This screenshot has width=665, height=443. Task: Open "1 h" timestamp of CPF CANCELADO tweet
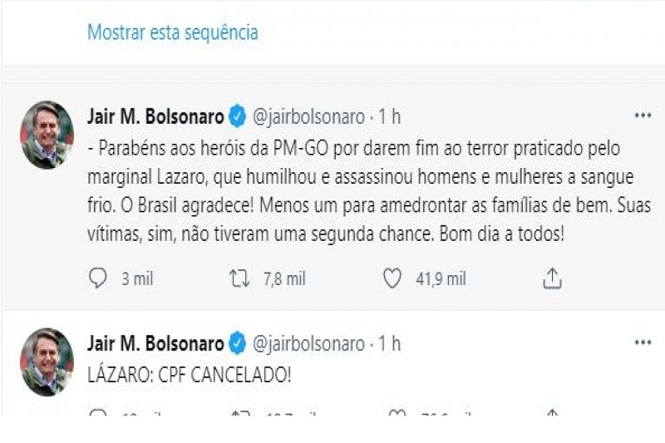[389, 343]
